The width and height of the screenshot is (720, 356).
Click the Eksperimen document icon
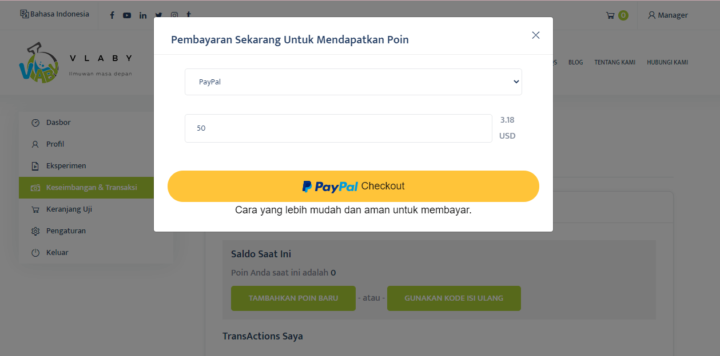click(34, 165)
